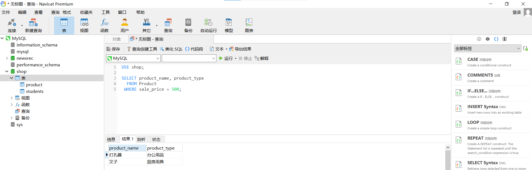Open the Charts (图表) toolbar icon

(x=249, y=25)
